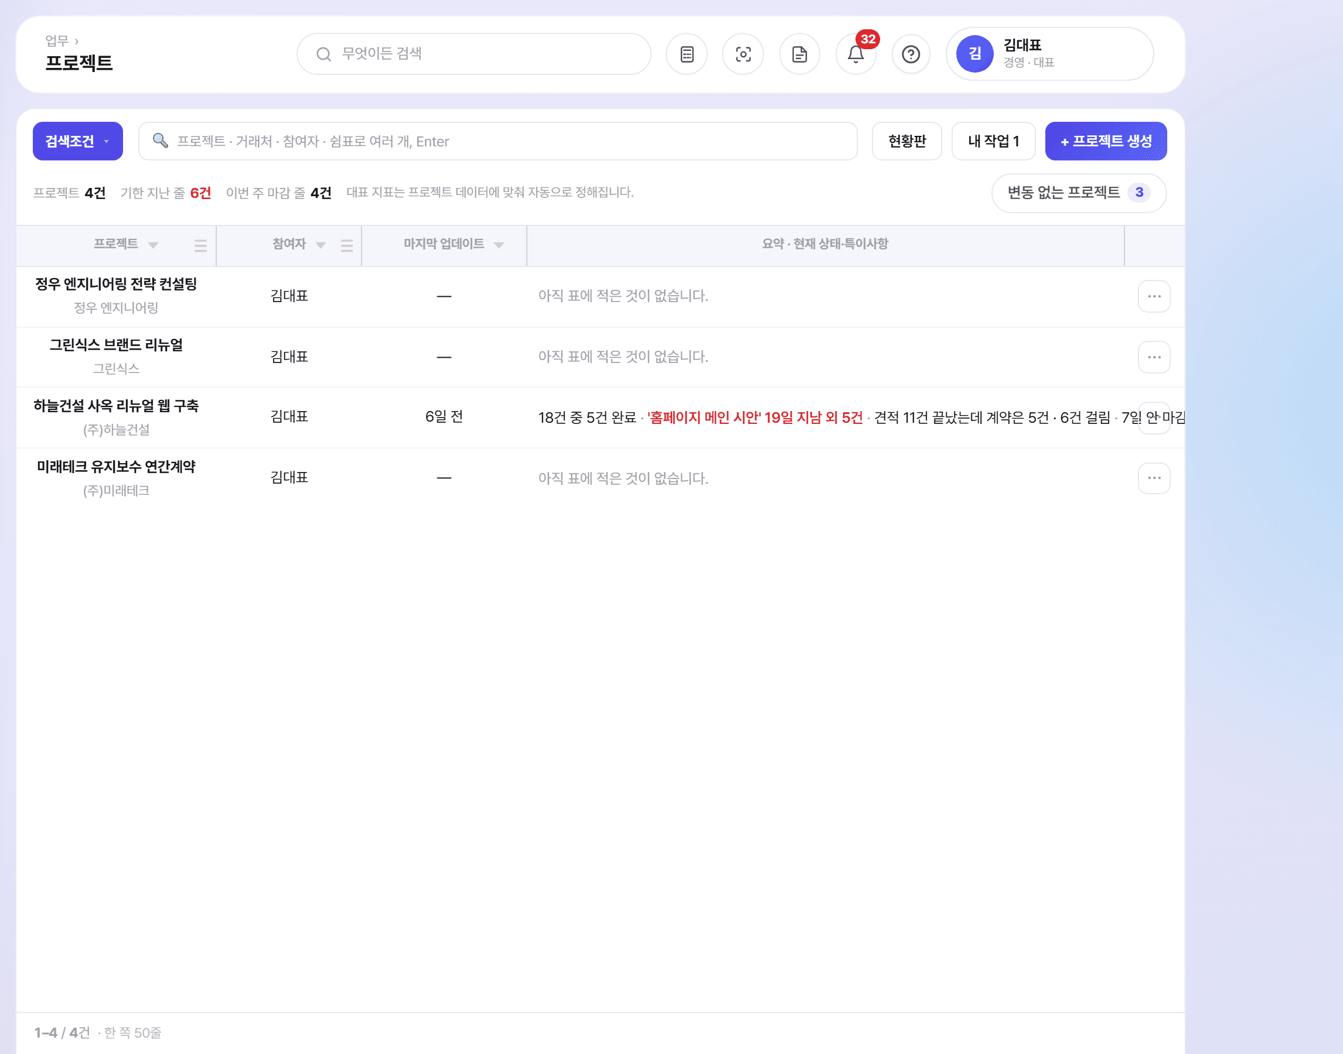Image resolution: width=1343 pixels, height=1054 pixels.
Task: Expand the 검색조건 dropdown
Action: pyautogui.click(x=78, y=141)
